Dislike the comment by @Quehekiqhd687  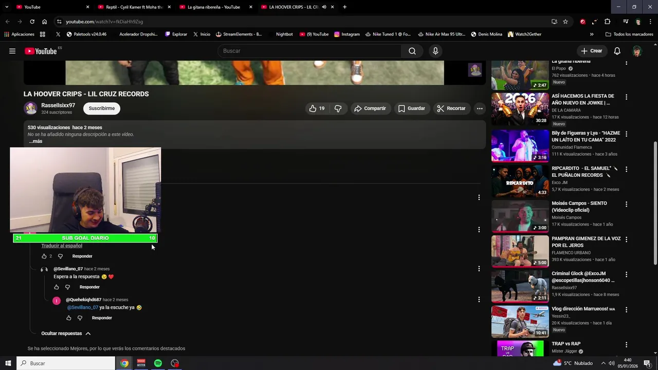(80, 318)
